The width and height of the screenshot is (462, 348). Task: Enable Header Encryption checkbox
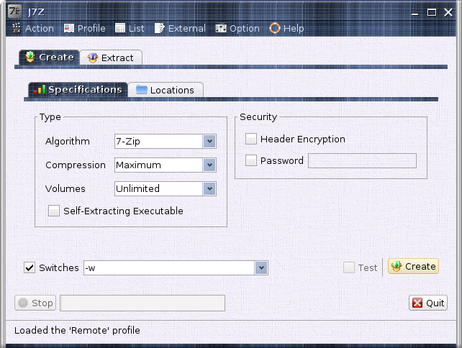pyautogui.click(x=251, y=139)
